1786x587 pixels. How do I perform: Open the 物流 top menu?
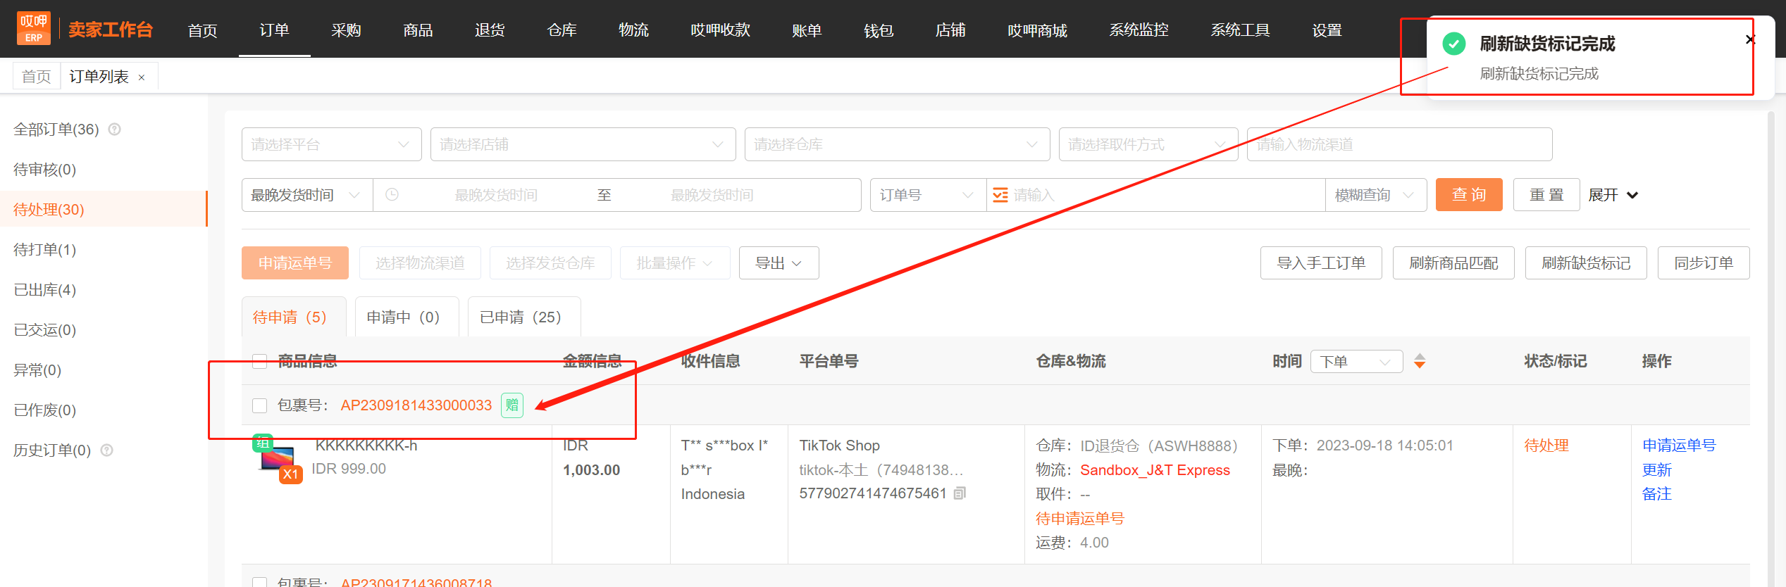633,30
